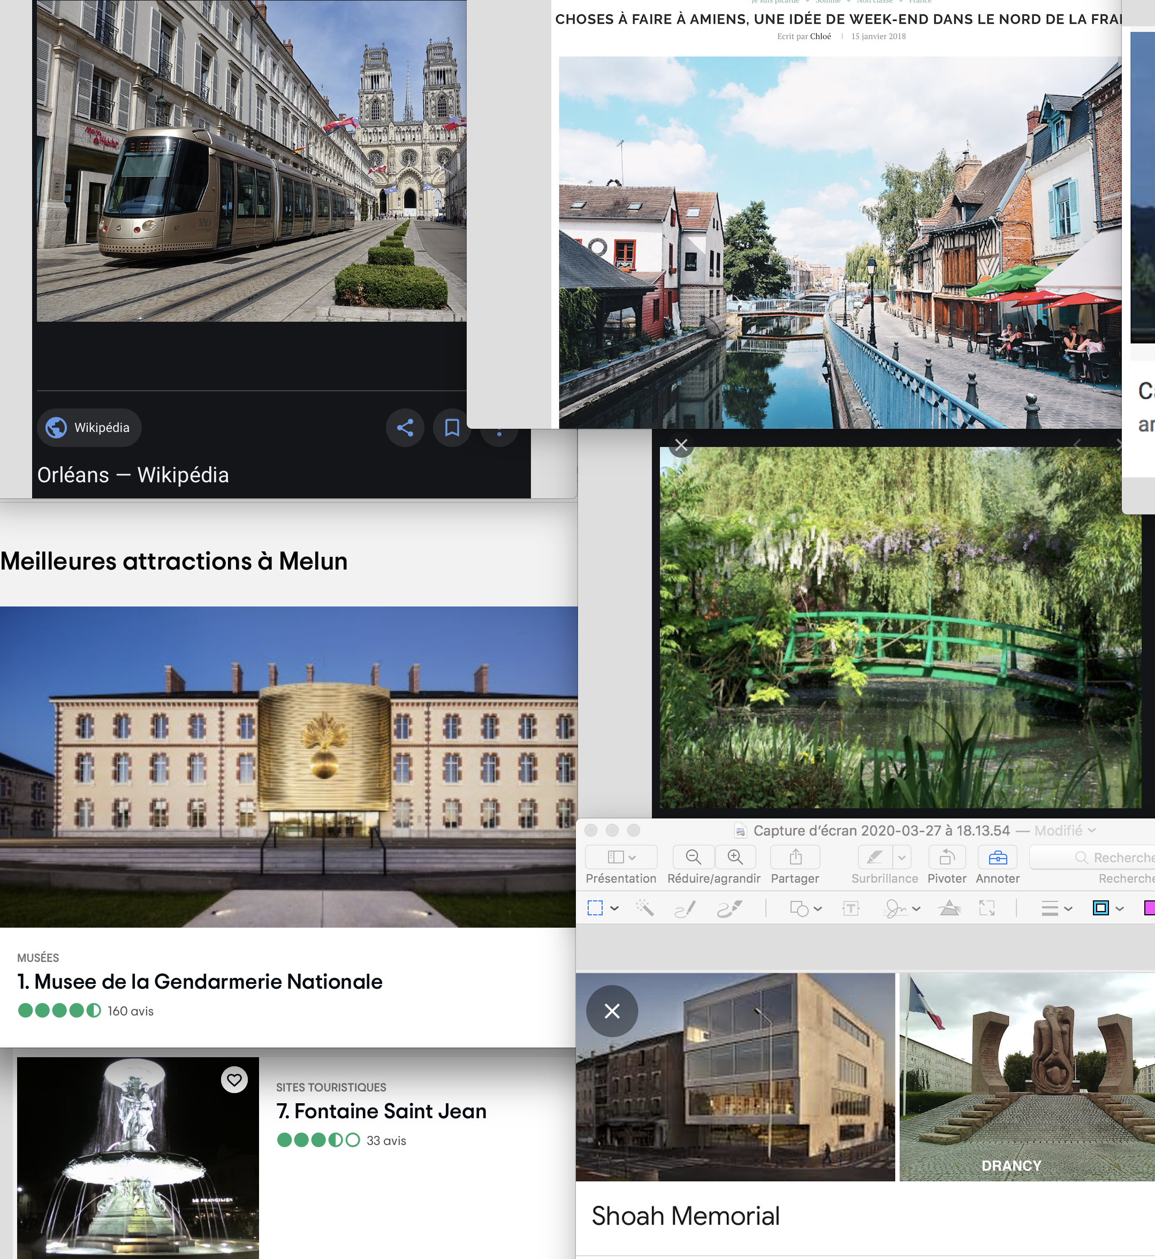The height and width of the screenshot is (1259, 1155).
Task: Click the Wikipédia source button
Action: pos(89,428)
